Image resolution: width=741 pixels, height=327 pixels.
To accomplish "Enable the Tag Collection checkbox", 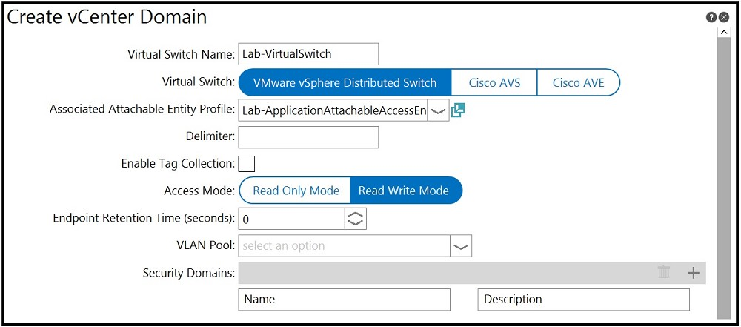I will (246, 163).
